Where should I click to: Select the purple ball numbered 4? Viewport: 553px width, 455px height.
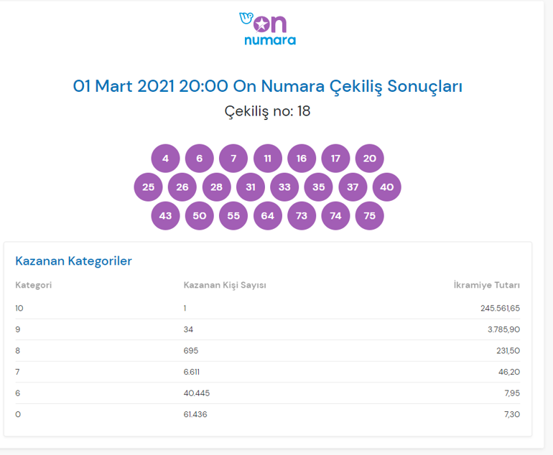165,159
